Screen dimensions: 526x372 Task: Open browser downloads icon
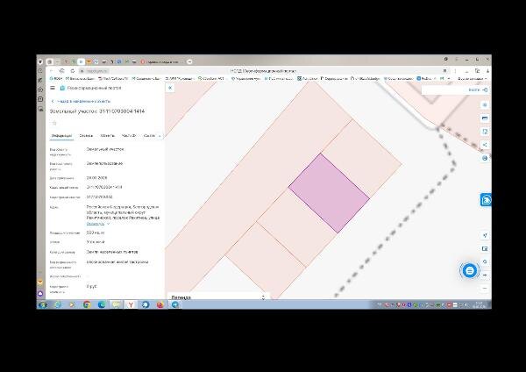[487, 71]
